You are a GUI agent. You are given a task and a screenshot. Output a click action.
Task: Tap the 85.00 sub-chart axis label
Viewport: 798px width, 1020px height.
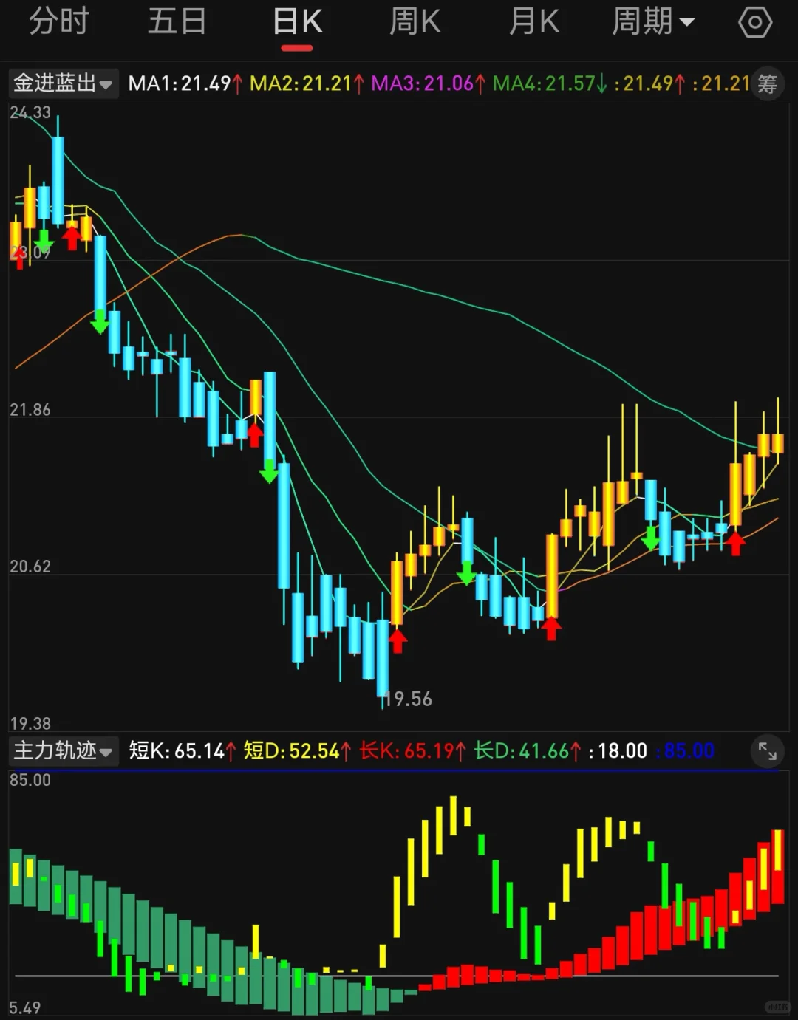click(30, 780)
